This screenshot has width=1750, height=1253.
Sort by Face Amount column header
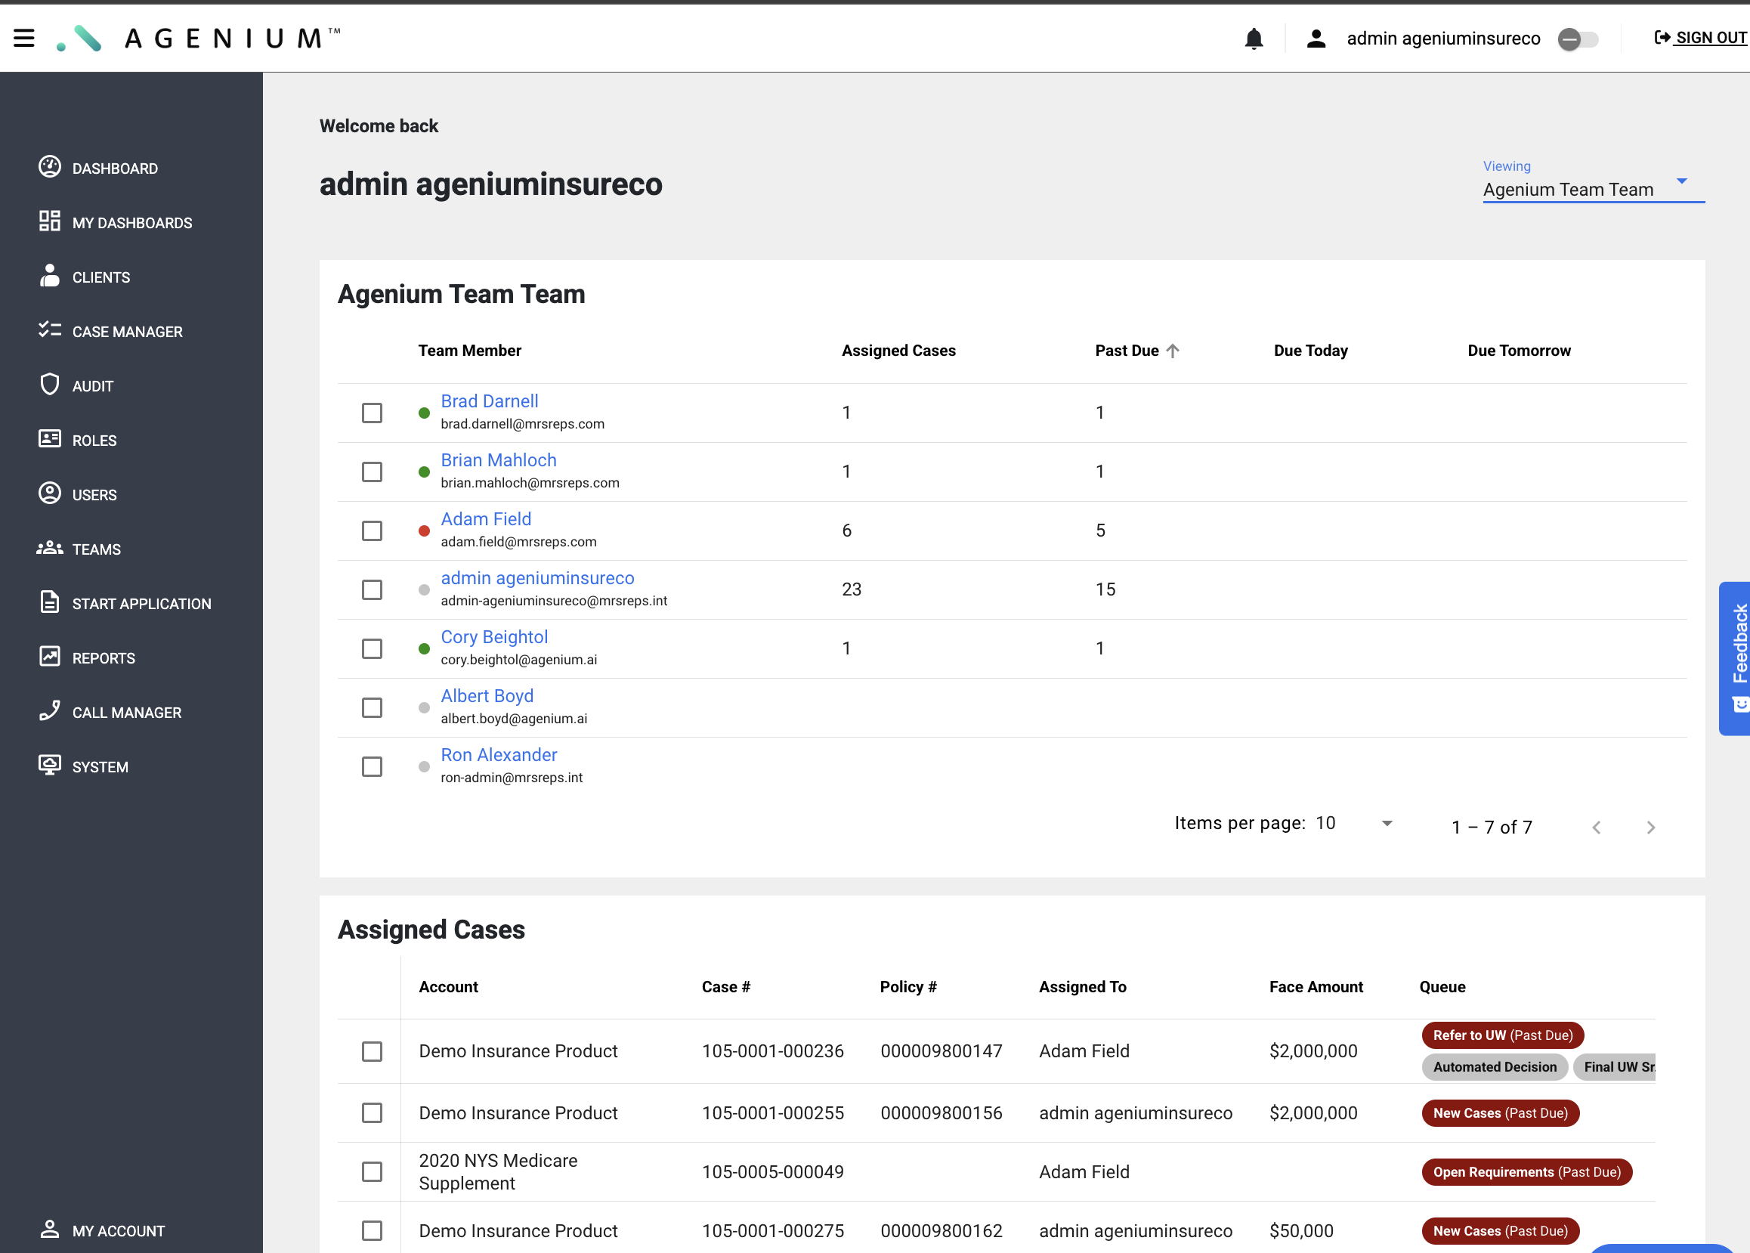pos(1316,988)
